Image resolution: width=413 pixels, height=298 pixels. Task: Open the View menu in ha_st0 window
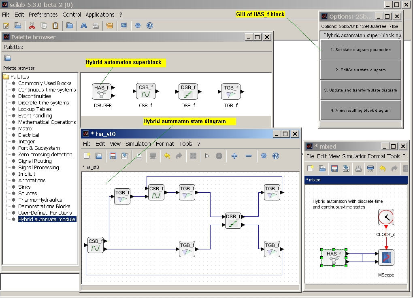(x=115, y=144)
